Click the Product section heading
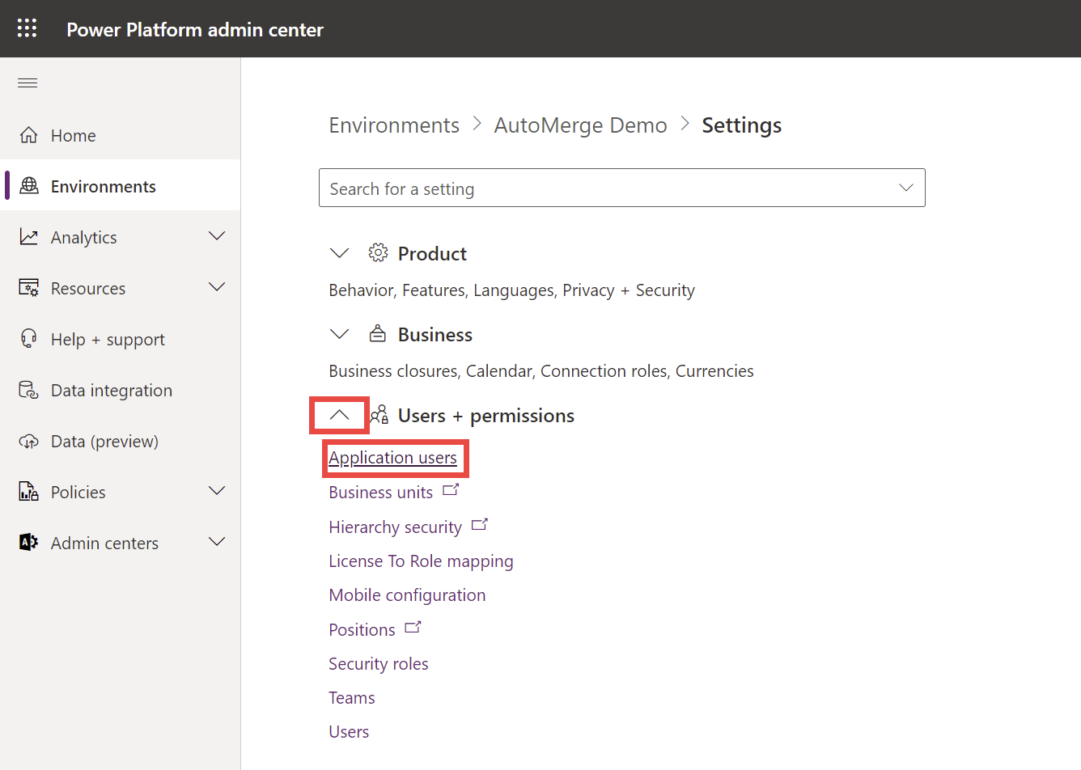1081x770 pixels. pos(432,254)
